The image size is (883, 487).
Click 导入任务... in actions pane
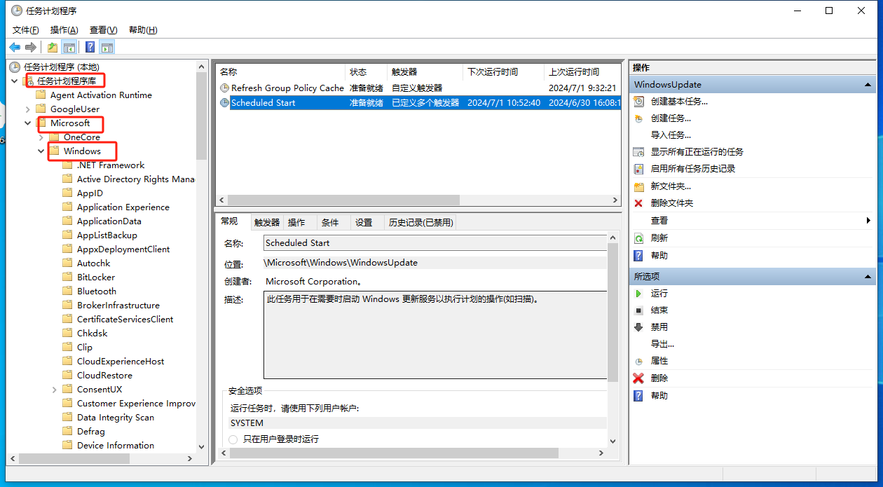pos(671,135)
